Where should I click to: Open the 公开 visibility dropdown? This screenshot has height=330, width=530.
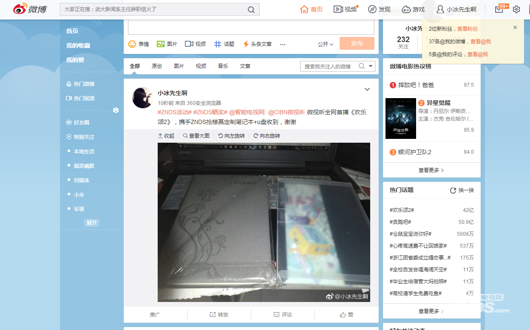click(x=326, y=44)
